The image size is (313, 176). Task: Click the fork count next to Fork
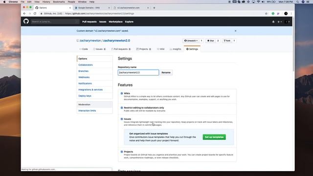[x=234, y=41]
